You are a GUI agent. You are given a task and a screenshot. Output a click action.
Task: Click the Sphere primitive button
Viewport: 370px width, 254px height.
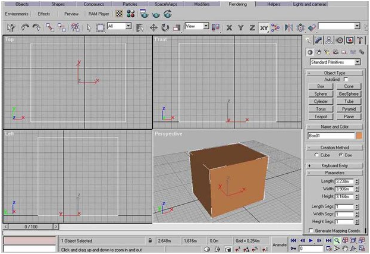(x=321, y=94)
